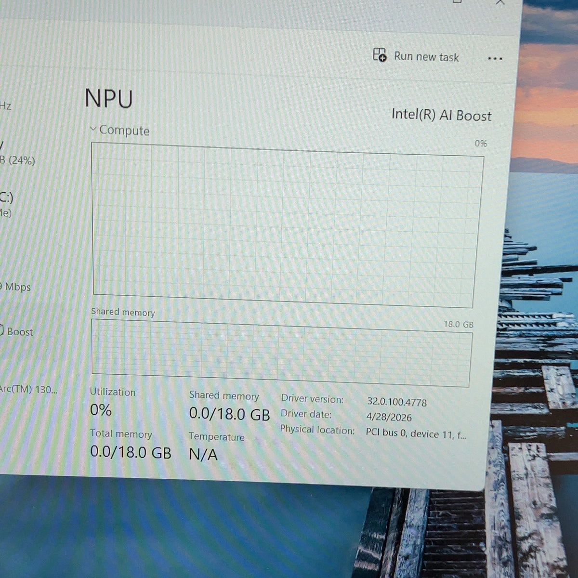
Task: Select the CPU item showing Hz in sidebar
Action: [5, 105]
